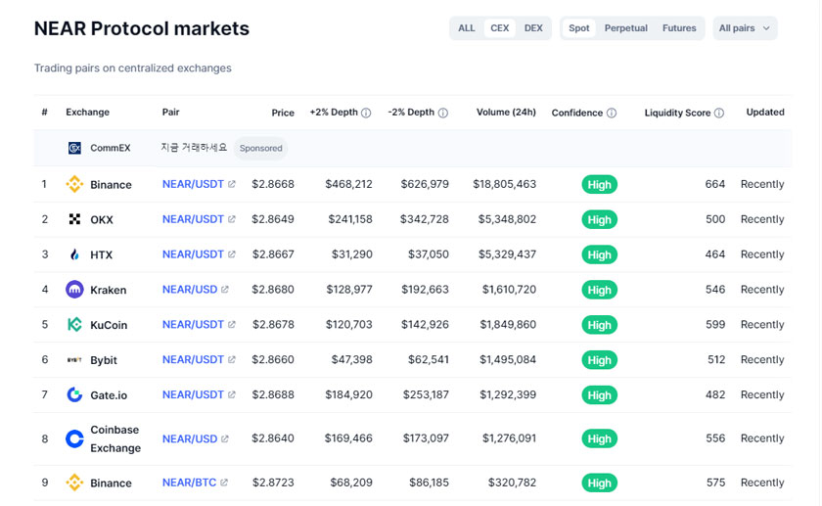Open the Binance NEAR/BTC pair link
This screenshot has height=506, width=822.
tap(189, 483)
